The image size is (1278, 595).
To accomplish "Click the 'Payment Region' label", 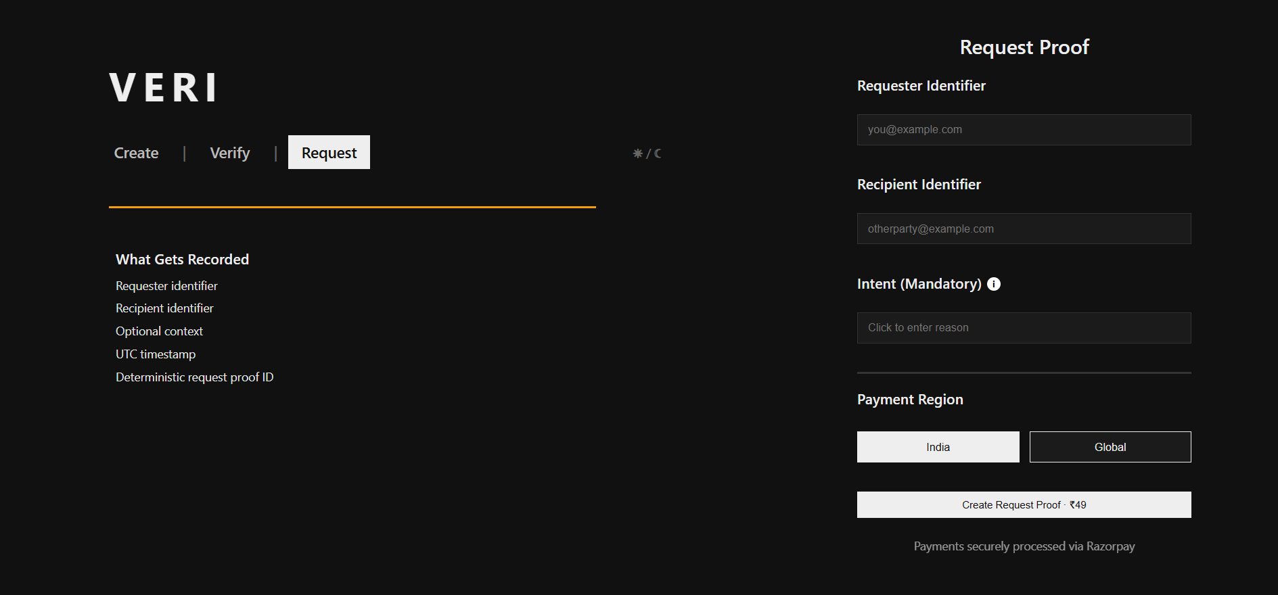I will click(910, 400).
